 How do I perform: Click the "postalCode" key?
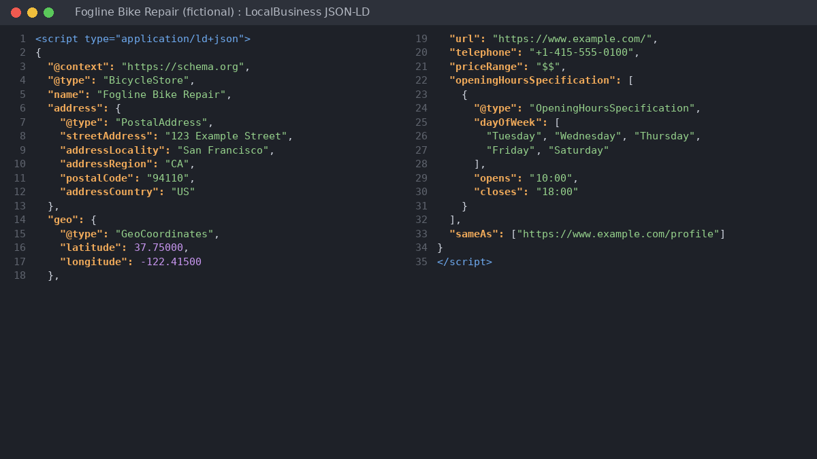pos(100,178)
